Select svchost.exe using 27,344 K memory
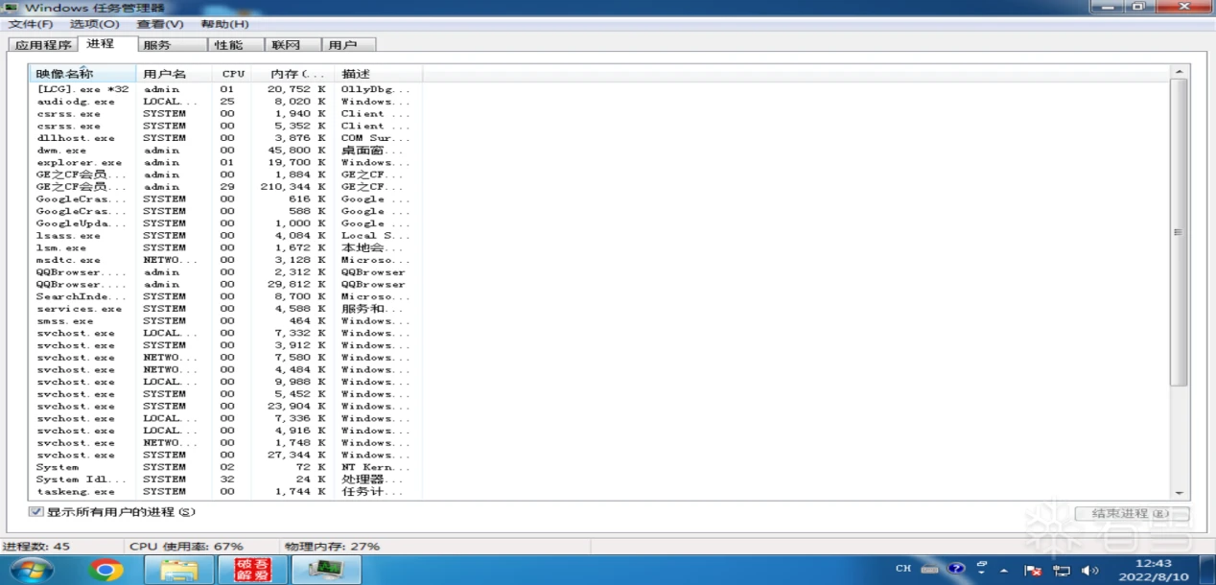Screen dimensions: 1216x585 (225, 456)
